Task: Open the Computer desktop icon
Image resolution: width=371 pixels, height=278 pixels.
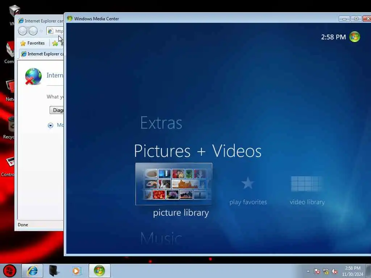Action: click(x=10, y=52)
